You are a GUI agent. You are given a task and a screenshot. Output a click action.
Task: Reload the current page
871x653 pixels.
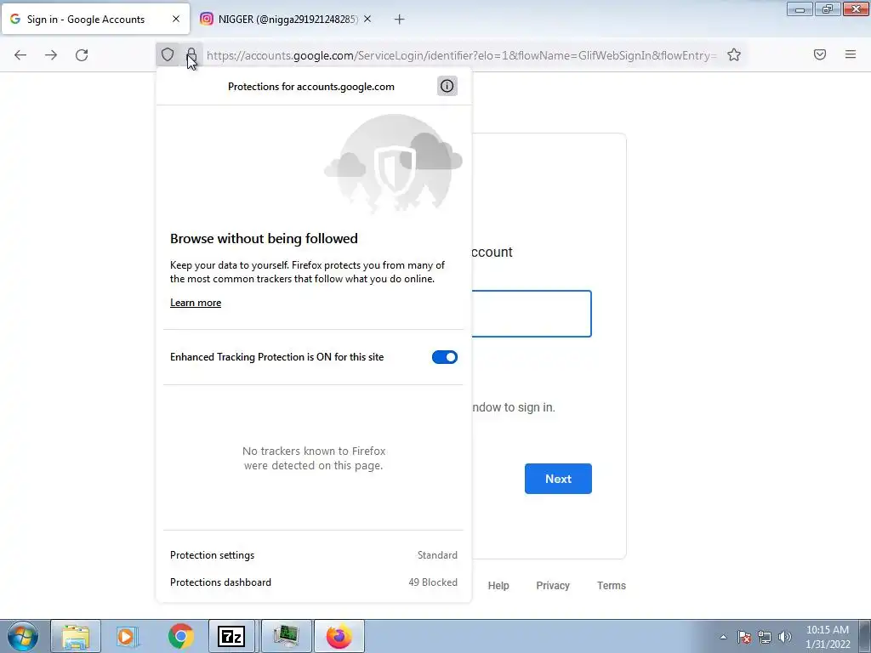point(82,55)
